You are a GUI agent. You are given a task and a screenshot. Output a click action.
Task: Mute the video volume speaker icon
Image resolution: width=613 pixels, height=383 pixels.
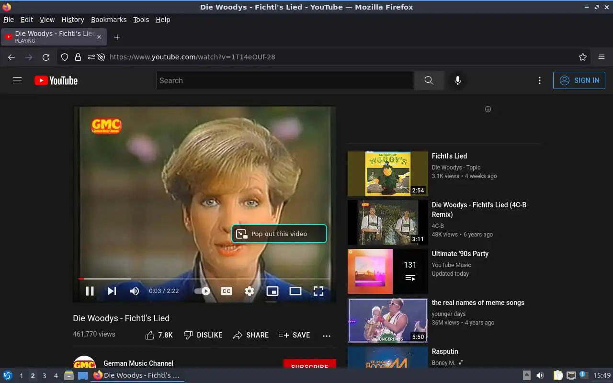(x=135, y=291)
